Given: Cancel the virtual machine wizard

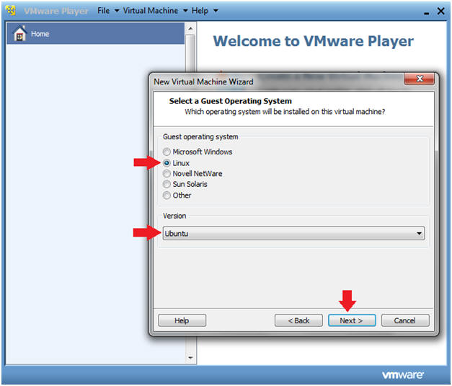Looking at the screenshot, I should pos(405,320).
